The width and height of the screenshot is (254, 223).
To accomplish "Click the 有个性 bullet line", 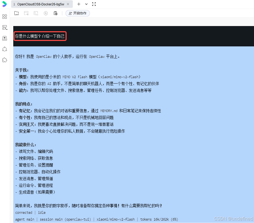I will (x=64, y=118).
